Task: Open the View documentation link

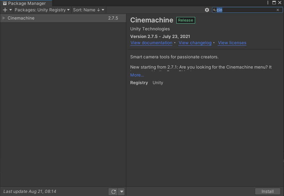Action: (x=151, y=43)
